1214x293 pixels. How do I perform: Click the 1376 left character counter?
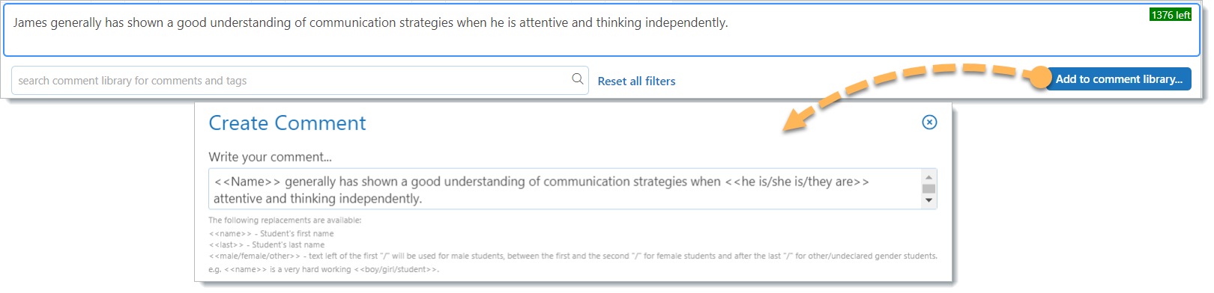1171,15
